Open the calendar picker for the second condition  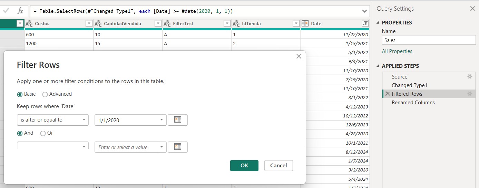(x=178, y=147)
